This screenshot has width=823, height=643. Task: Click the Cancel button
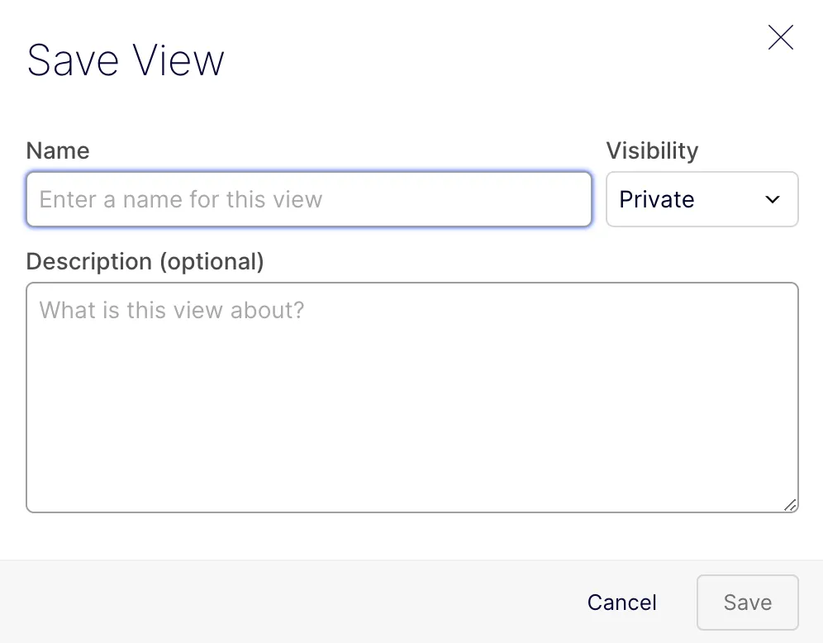coord(622,603)
